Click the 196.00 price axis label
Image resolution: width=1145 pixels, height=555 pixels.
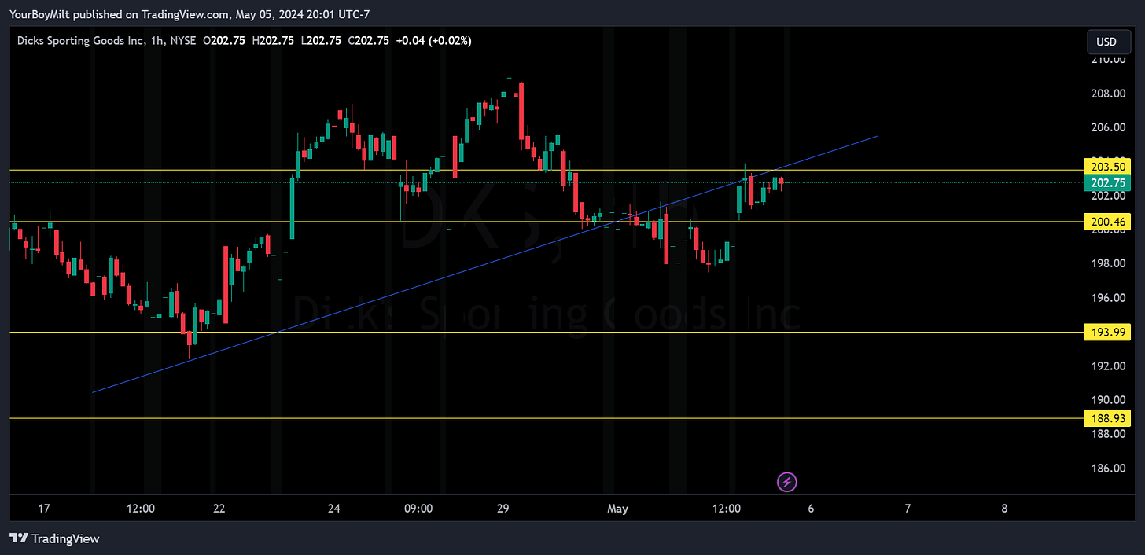(x=1108, y=298)
